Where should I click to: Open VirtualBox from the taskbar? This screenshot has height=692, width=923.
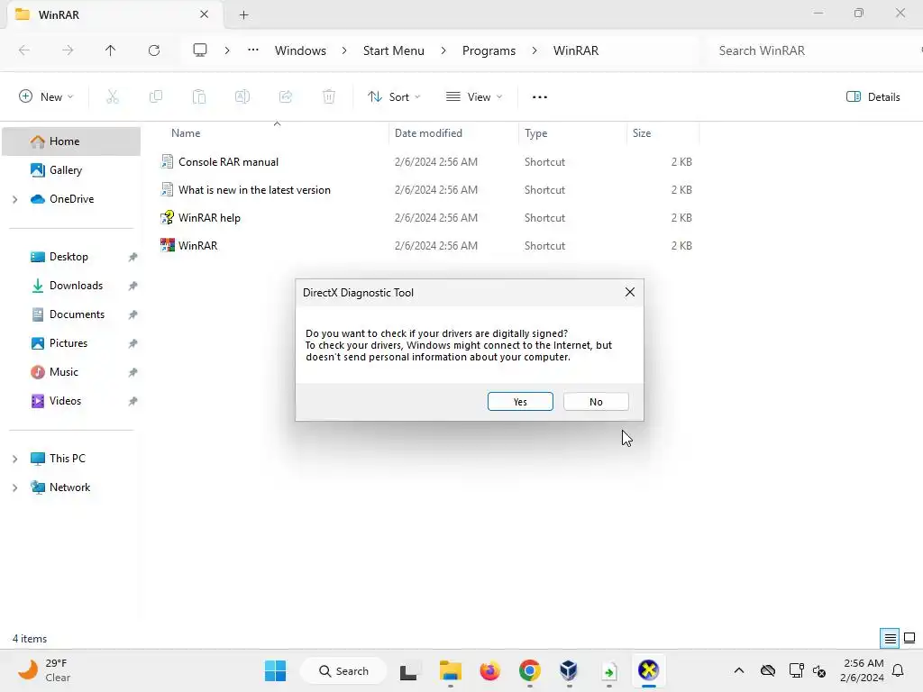569,670
